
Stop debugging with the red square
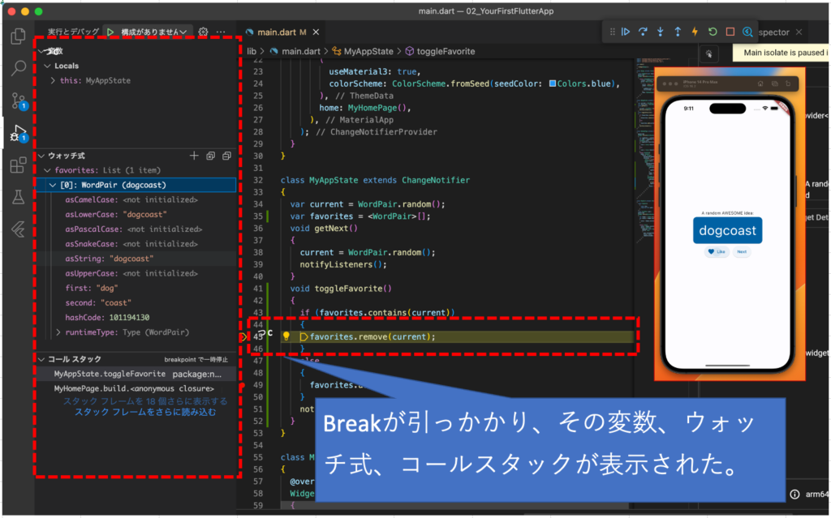pos(730,32)
